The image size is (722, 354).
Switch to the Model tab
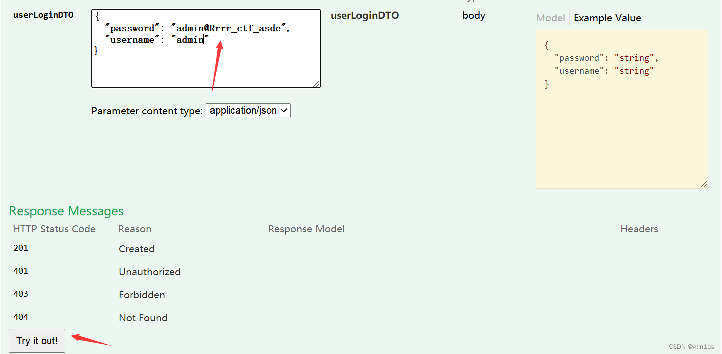(x=550, y=18)
